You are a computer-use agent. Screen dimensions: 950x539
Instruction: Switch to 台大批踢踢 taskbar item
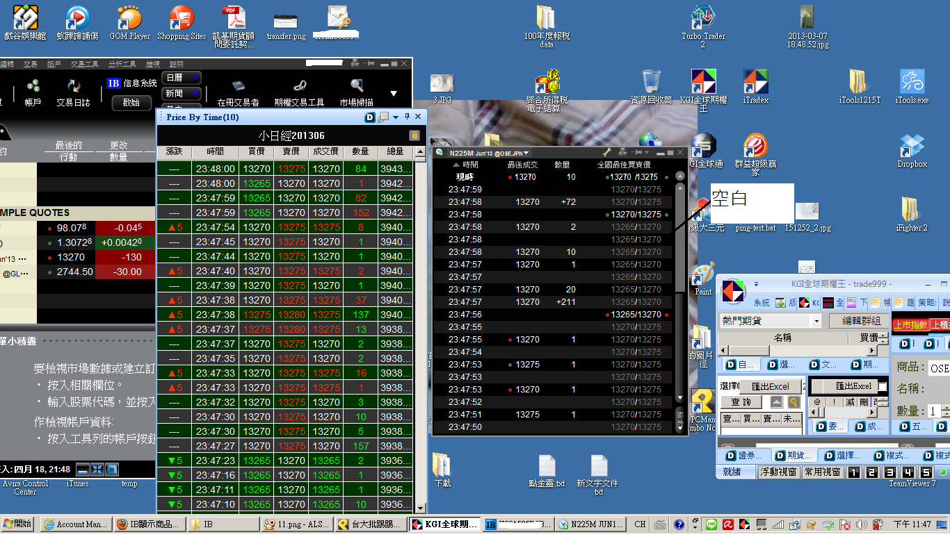click(x=371, y=524)
